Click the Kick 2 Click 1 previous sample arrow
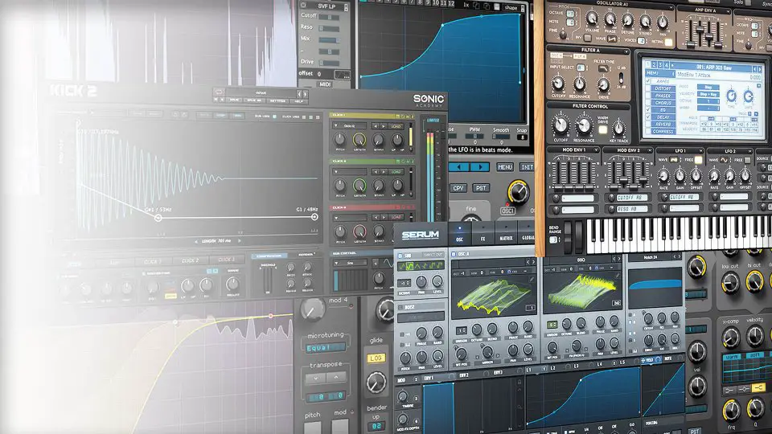Screen dimensions: 772x434 click(x=376, y=126)
